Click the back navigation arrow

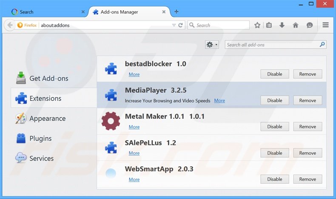pos(10,25)
